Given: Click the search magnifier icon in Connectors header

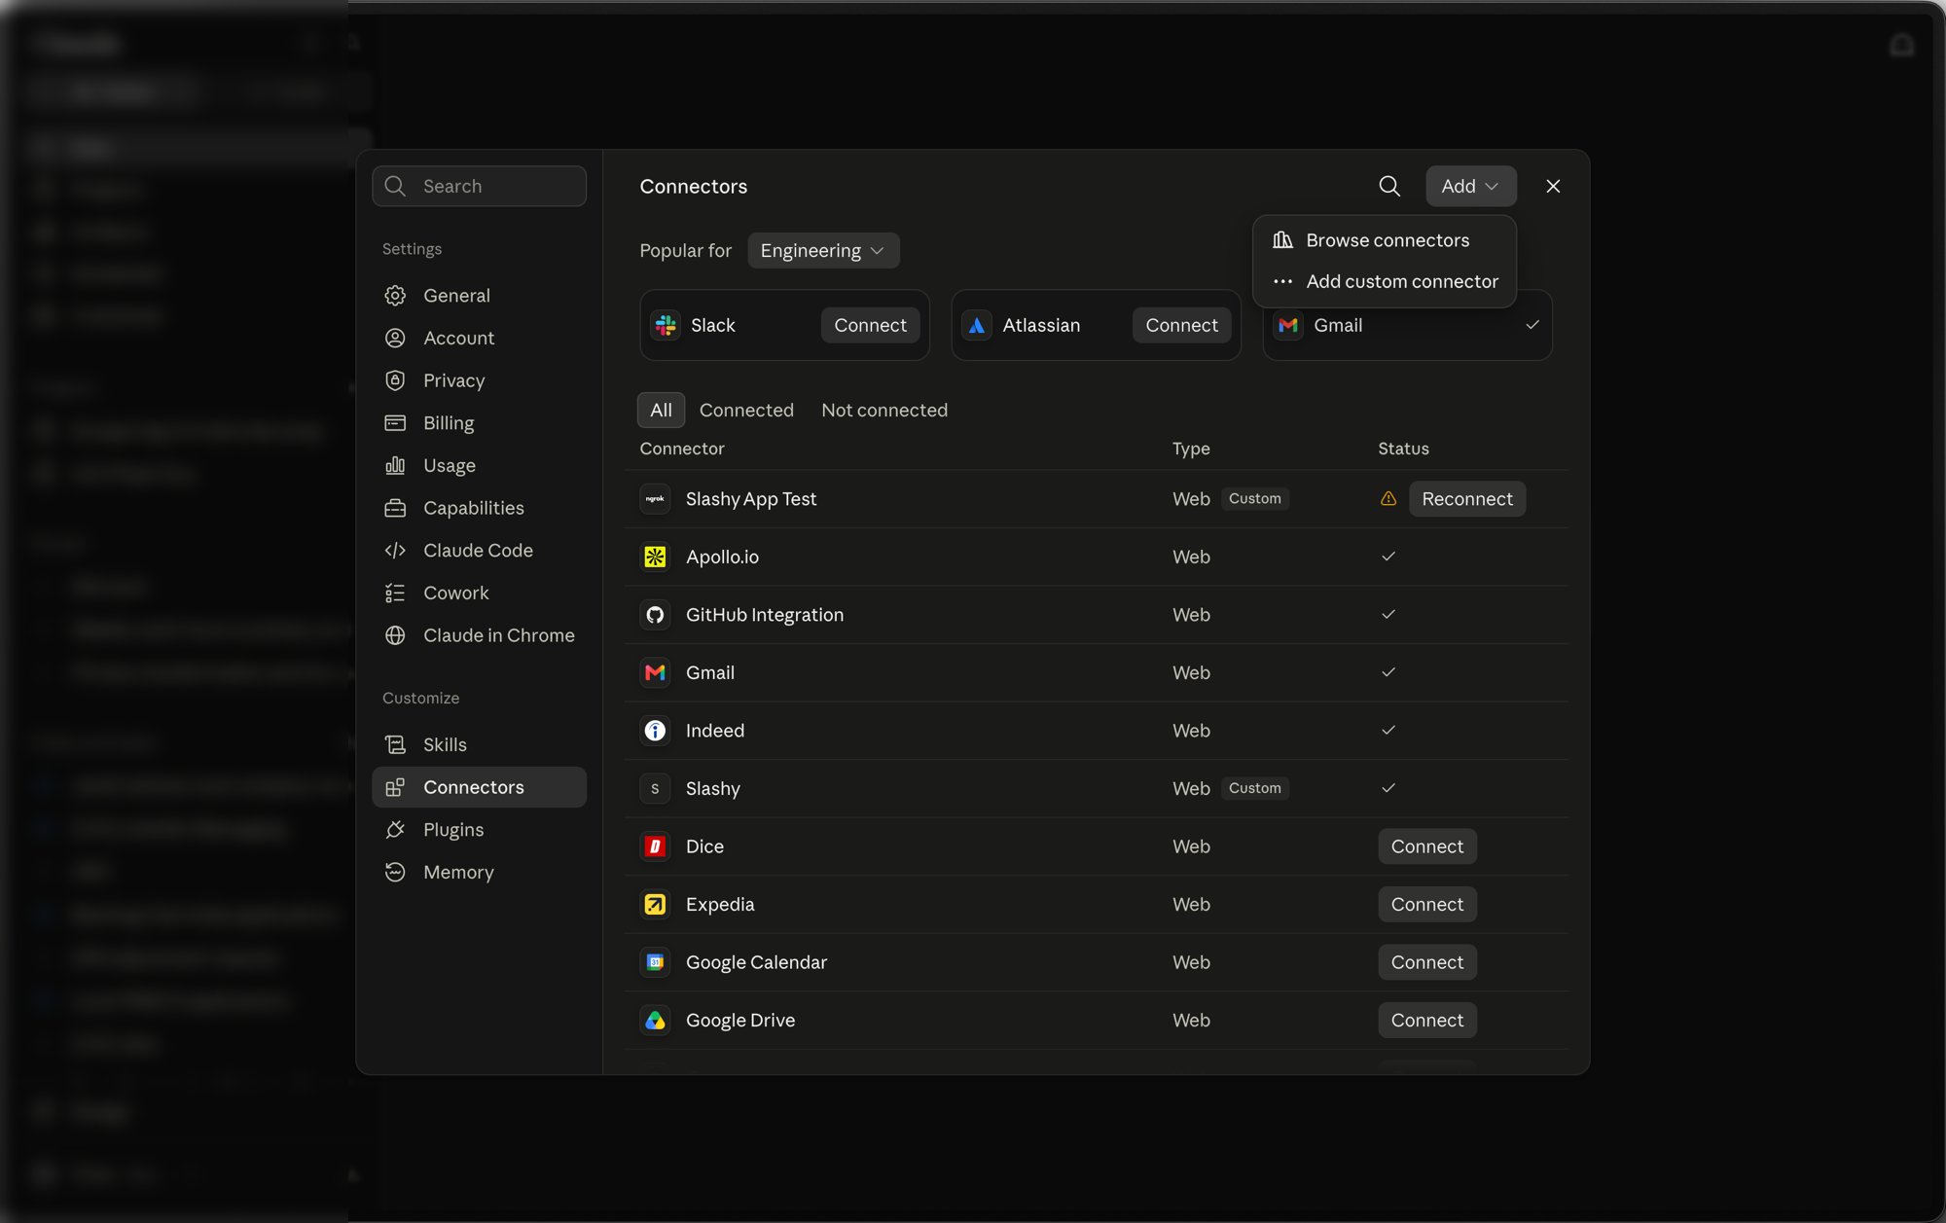Looking at the screenshot, I should pyautogui.click(x=1389, y=186).
